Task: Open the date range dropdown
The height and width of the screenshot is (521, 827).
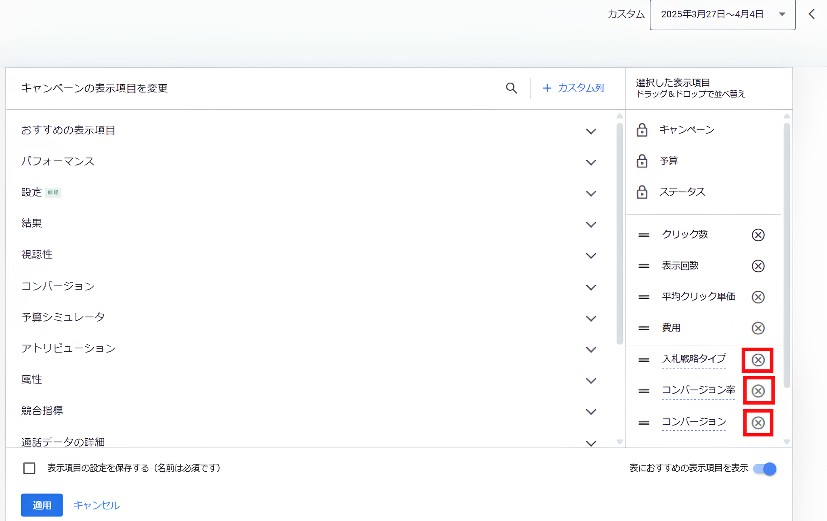Action: [x=722, y=15]
